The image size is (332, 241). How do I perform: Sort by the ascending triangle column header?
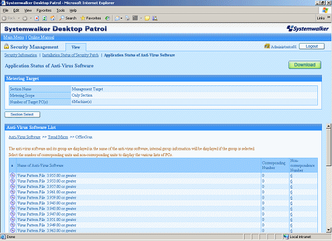(12, 166)
